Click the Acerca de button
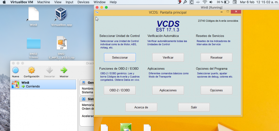Image resolution: width=279 pixels, height=131 pixels. tap(141, 107)
